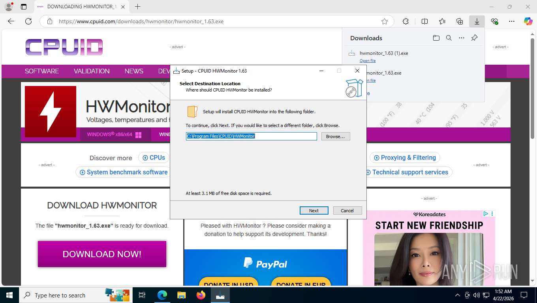Open browser essentials heart icon
This screenshot has height=303, width=537.
click(x=494, y=21)
